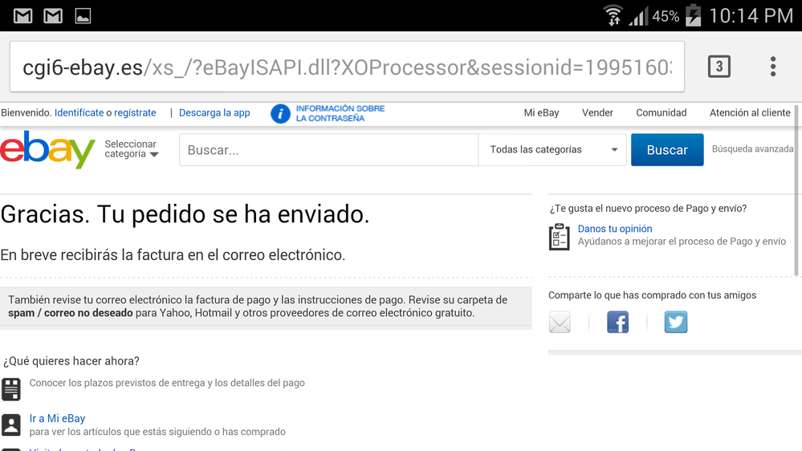Open the Mi eBay menu item
The image size is (802, 451).
pos(541,112)
